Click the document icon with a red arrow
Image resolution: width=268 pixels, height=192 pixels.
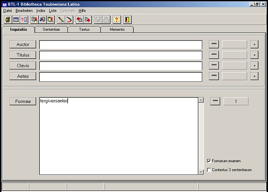click(x=34, y=20)
